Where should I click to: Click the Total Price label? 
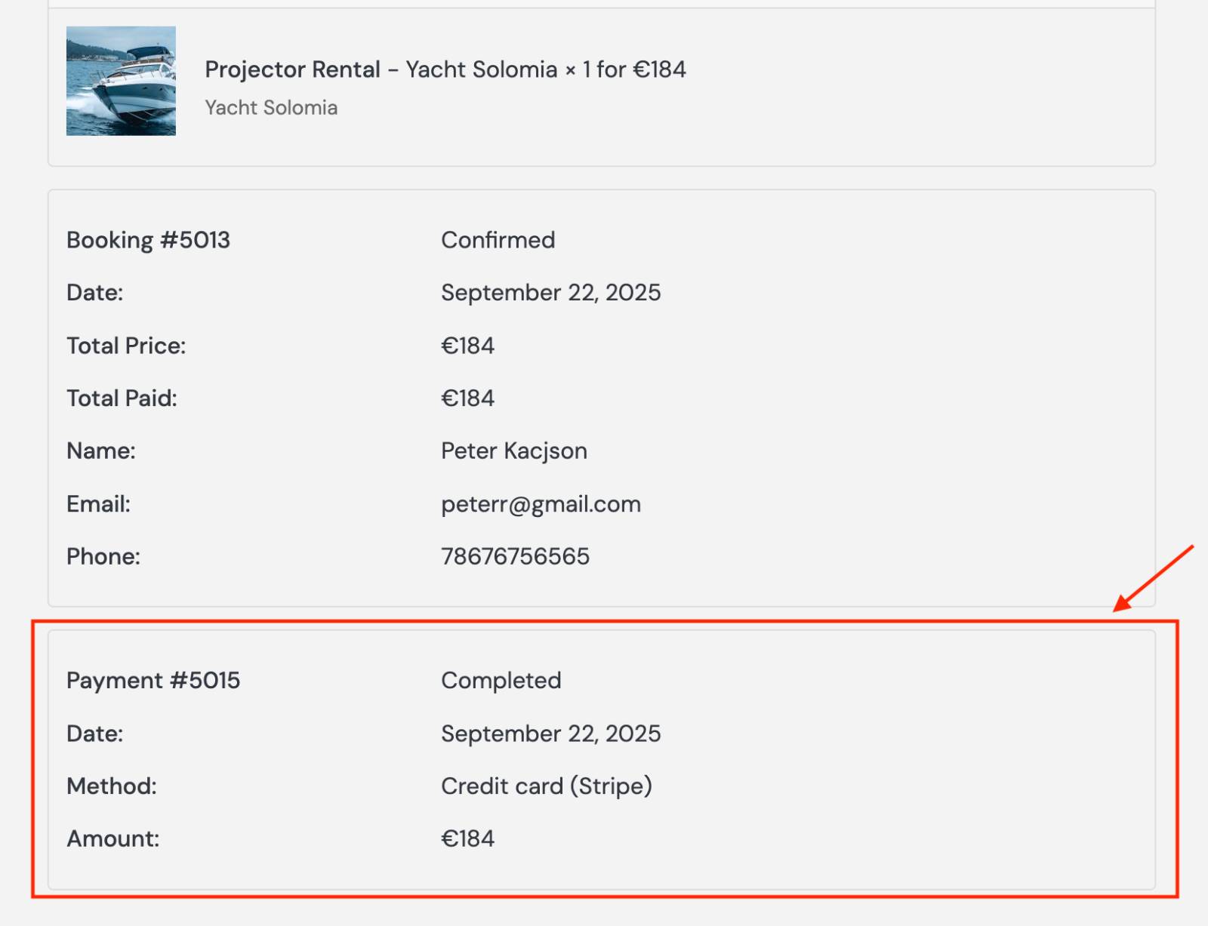[126, 346]
